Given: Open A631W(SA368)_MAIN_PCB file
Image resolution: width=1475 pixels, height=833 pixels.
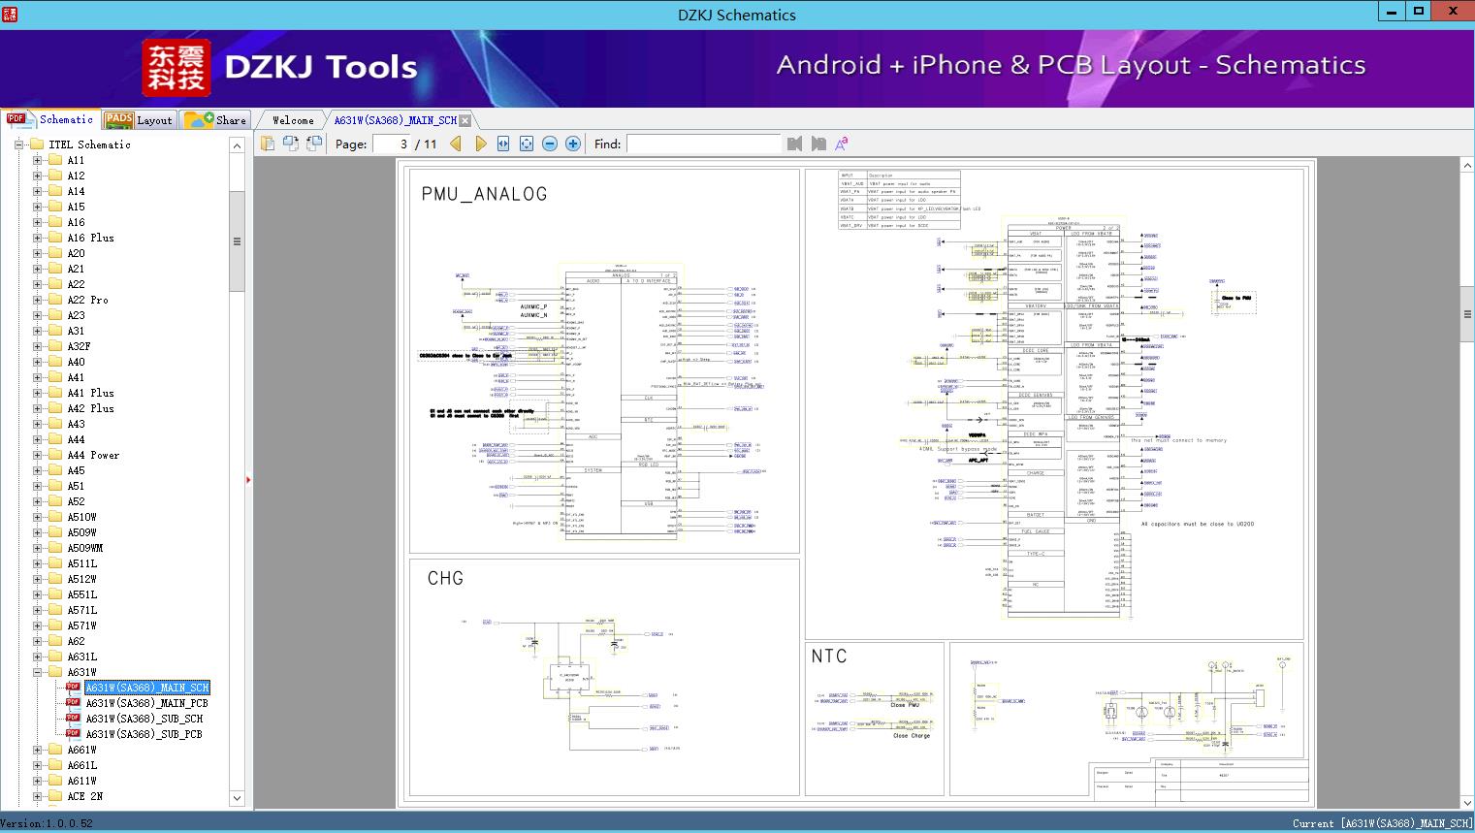Looking at the screenshot, I should [x=146, y=703].
